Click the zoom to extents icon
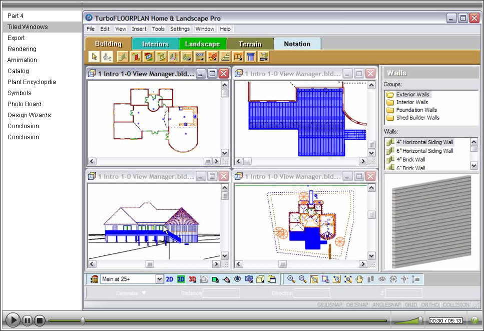The image size is (484, 331). tap(348, 279)
